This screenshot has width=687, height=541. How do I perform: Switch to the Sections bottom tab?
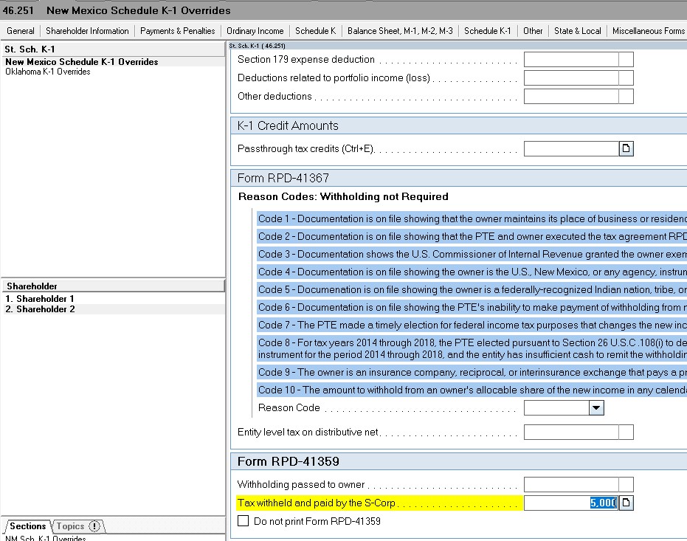click(x=28, y=526)
